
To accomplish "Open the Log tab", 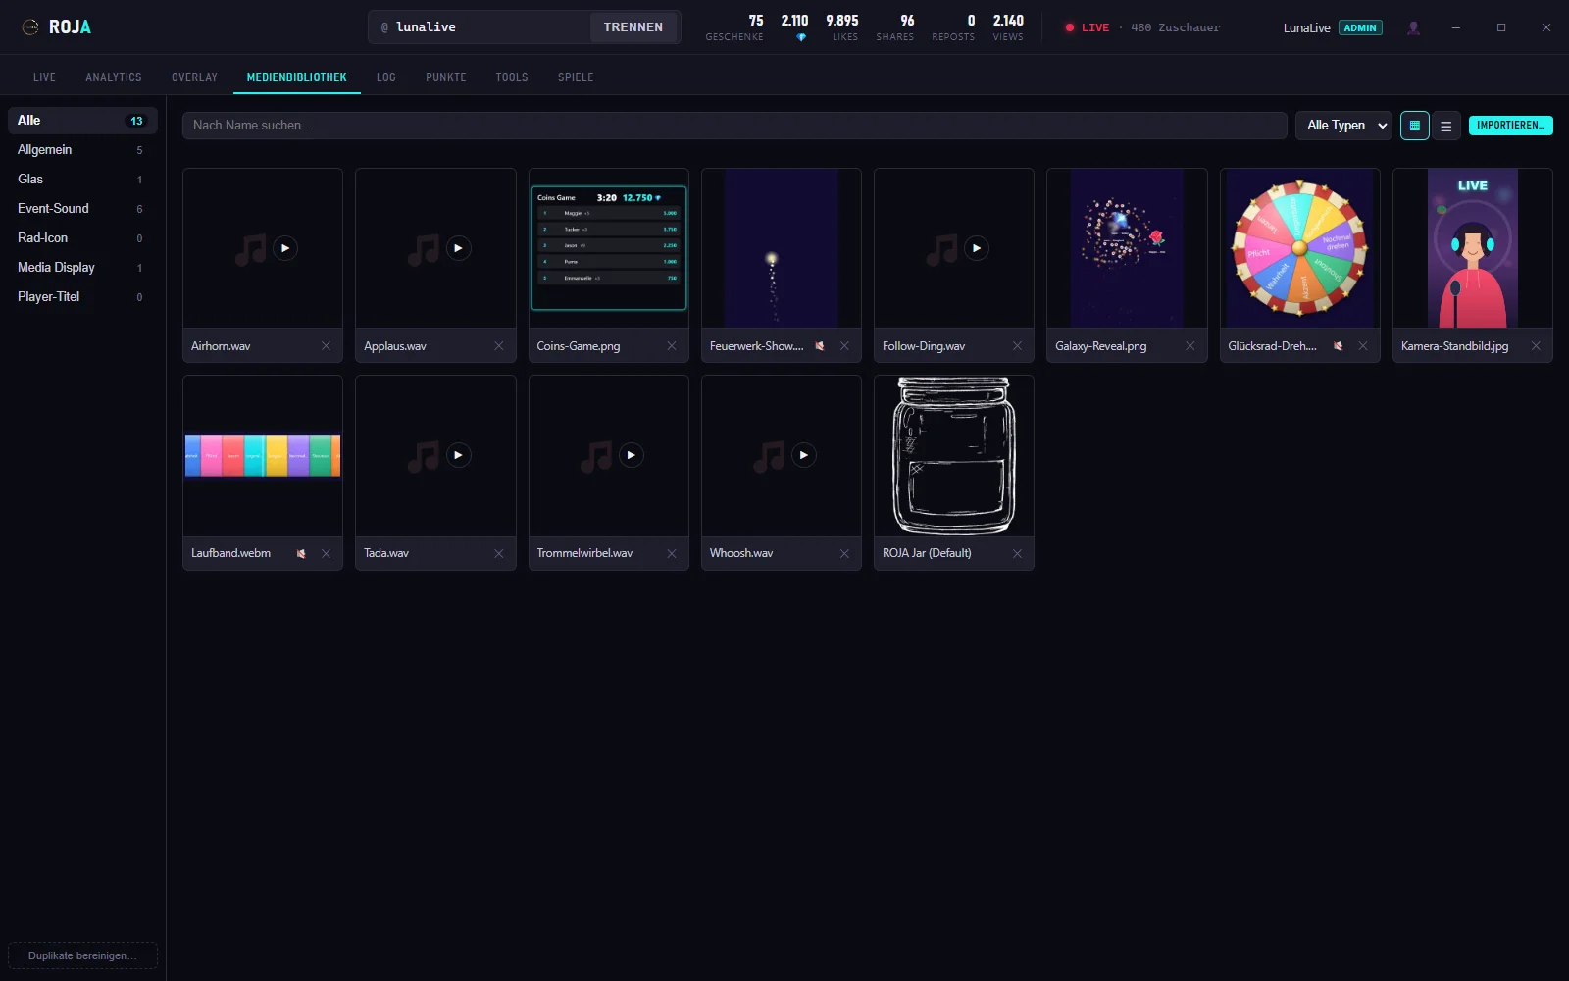I will (386, 77).
